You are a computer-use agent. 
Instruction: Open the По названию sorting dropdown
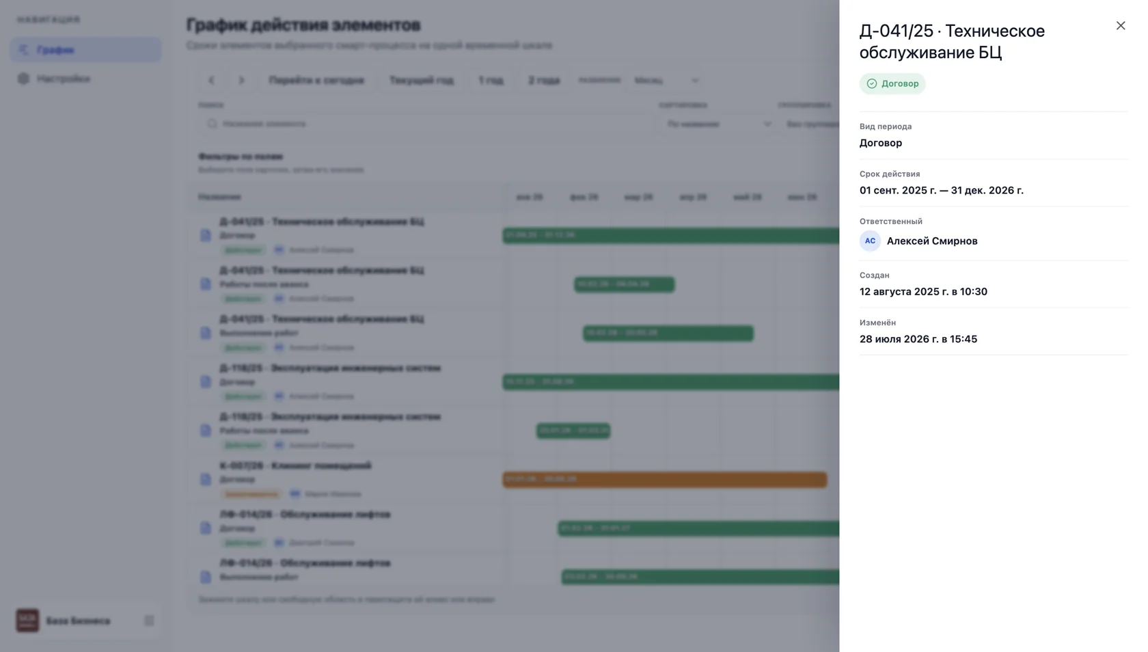point(719,124)
